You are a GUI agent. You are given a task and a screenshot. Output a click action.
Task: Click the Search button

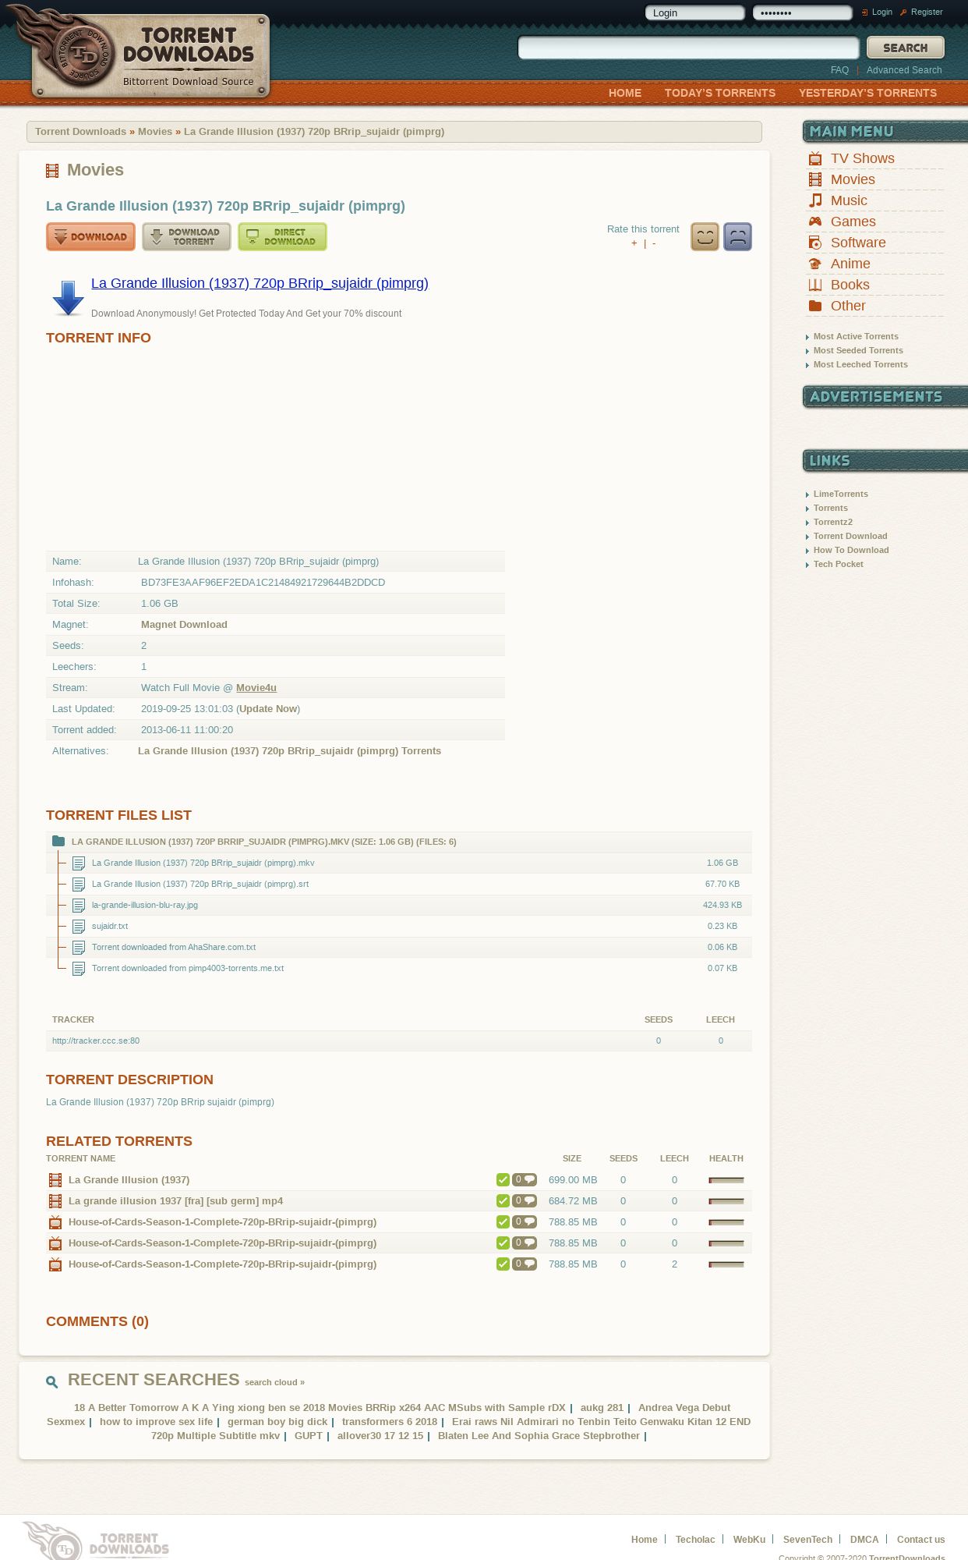pyautogui.click(x=906, y=48)
